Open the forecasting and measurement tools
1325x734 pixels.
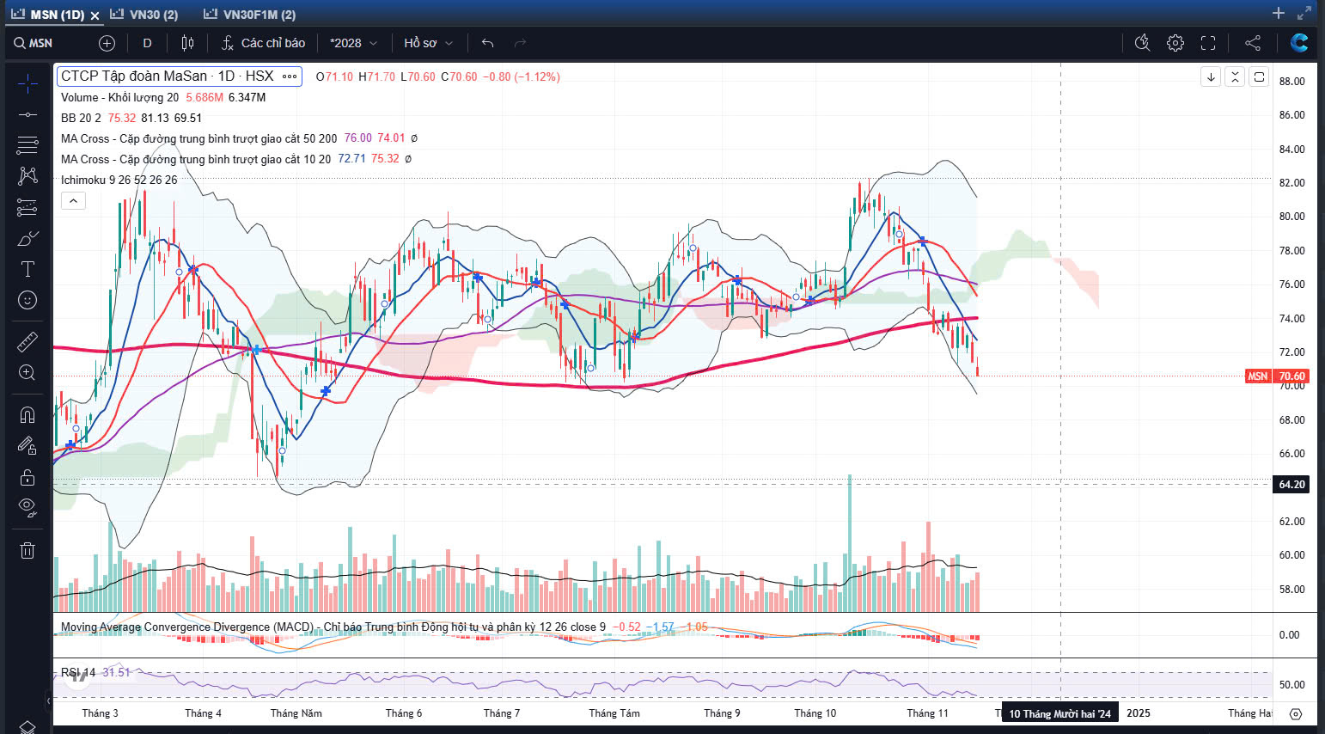[27, 207]
